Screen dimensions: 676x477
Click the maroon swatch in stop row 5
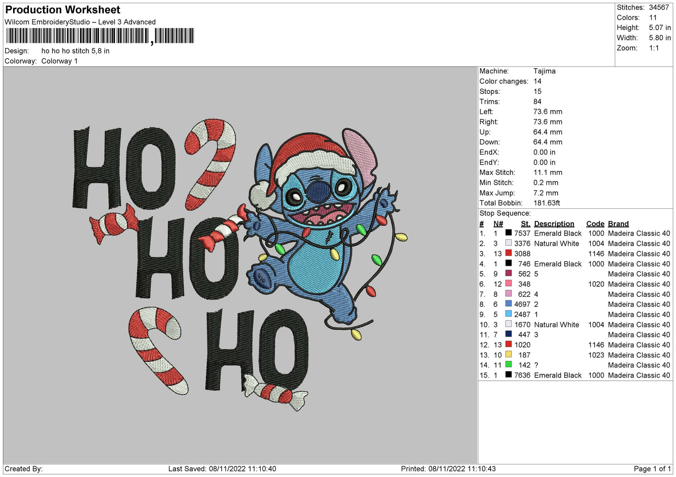(508, 273)
